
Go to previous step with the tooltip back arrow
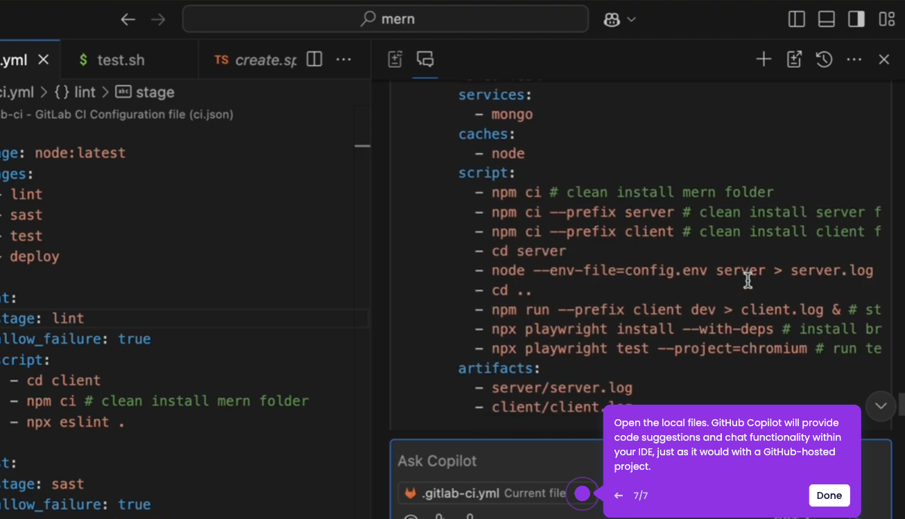click(619, 495)
